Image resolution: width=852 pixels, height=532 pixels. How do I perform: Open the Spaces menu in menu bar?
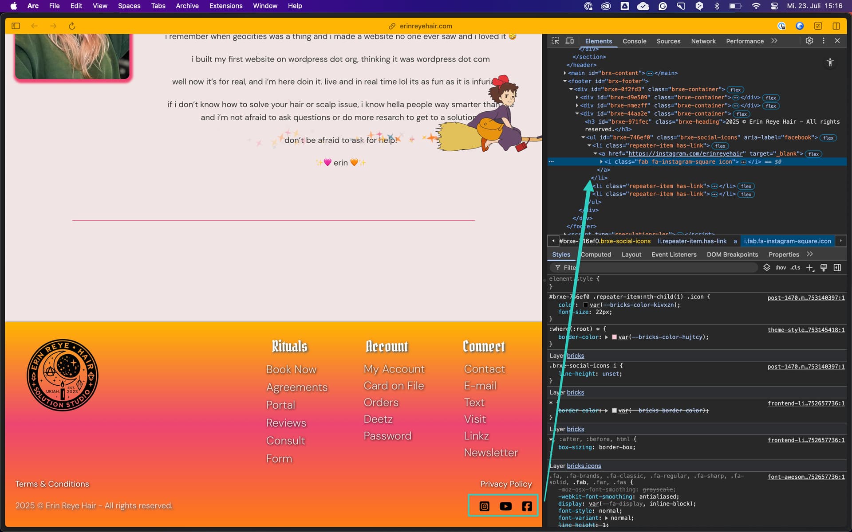129,6
